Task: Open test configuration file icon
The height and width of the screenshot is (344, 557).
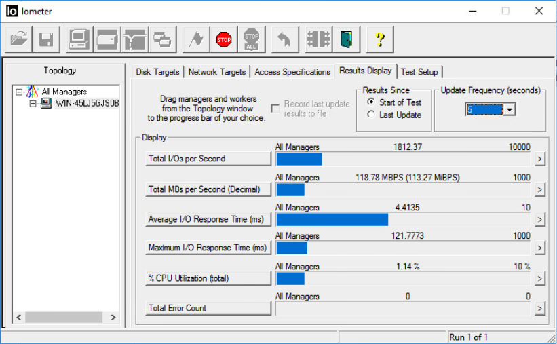Action: pyautogui.click(x=18, y=39)
